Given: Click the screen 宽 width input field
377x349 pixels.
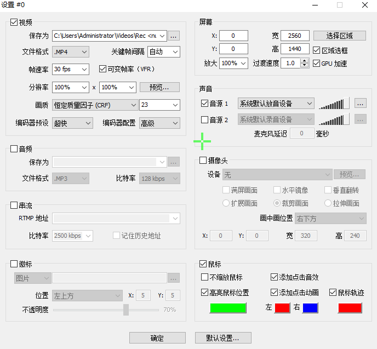Looking at the screenshot, I should pos(295,36).
